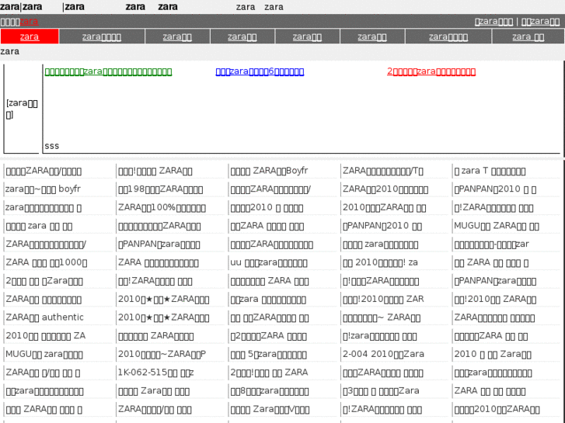Open listing with hyphen ending 'zar'
This screenshot has height=423, width=565.
coord(491,244)
